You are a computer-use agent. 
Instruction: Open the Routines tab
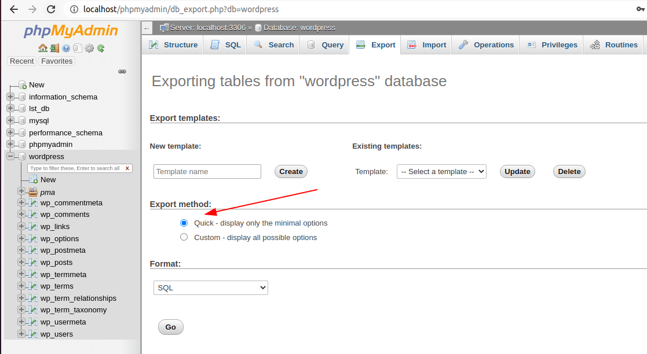click(x=614, y=45)
